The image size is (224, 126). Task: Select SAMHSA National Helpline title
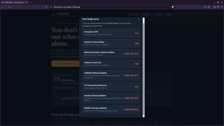pyautogui.click(x=95, y=73)
